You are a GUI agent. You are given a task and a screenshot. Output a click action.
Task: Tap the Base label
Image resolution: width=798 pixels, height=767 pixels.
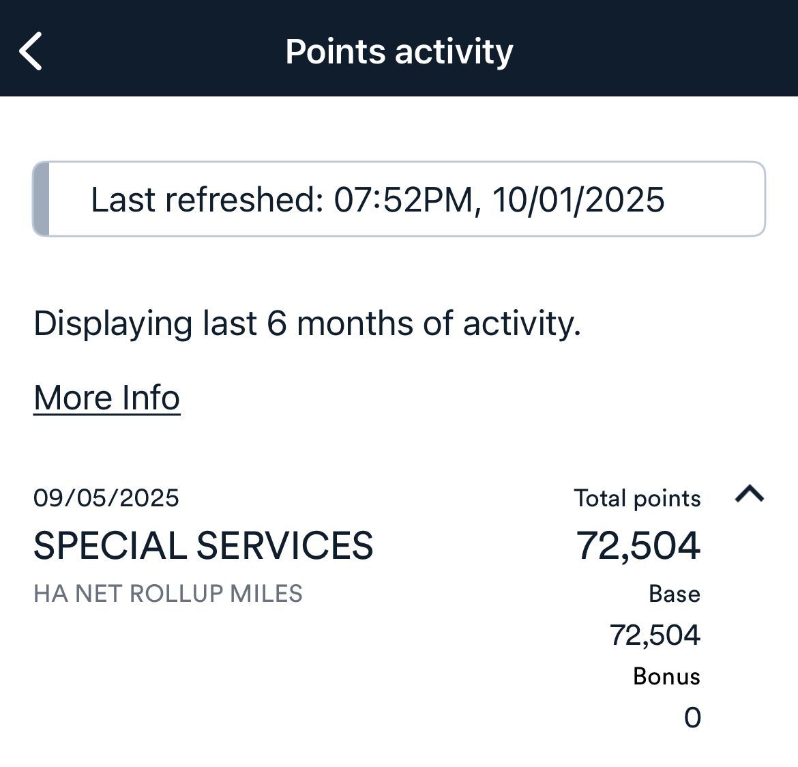click(675, 594)
